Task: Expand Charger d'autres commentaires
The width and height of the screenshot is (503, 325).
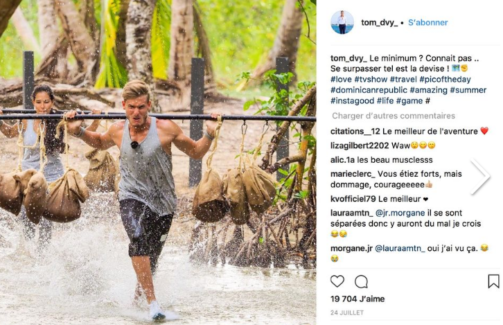Action: pos(394,116)
